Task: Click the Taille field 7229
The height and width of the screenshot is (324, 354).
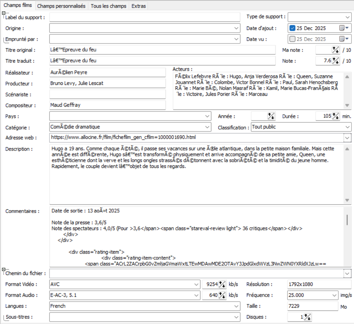Action: click(313, 306)
